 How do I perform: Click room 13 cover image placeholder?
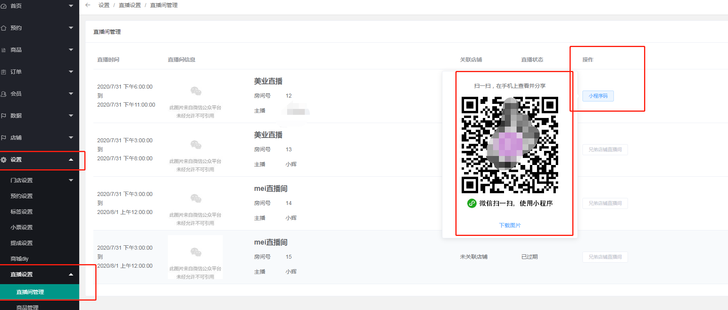tap(195, 150)
